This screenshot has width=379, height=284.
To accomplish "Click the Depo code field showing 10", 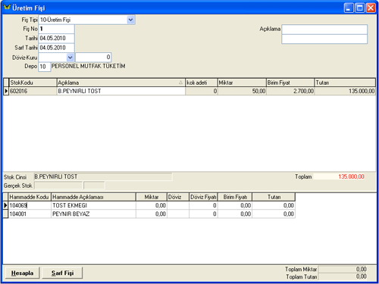I will pos(44,67).
